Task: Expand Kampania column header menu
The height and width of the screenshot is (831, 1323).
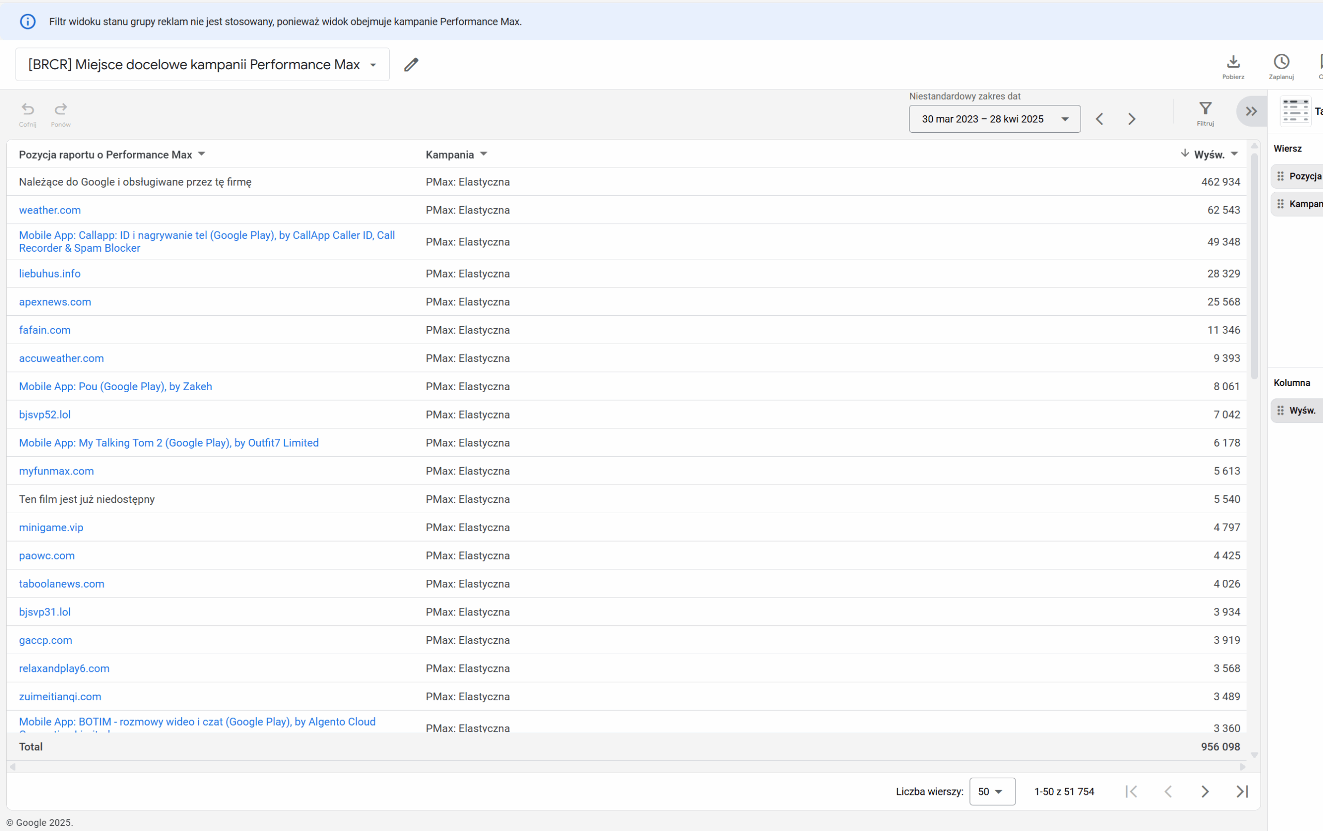Action: point(484,155)
